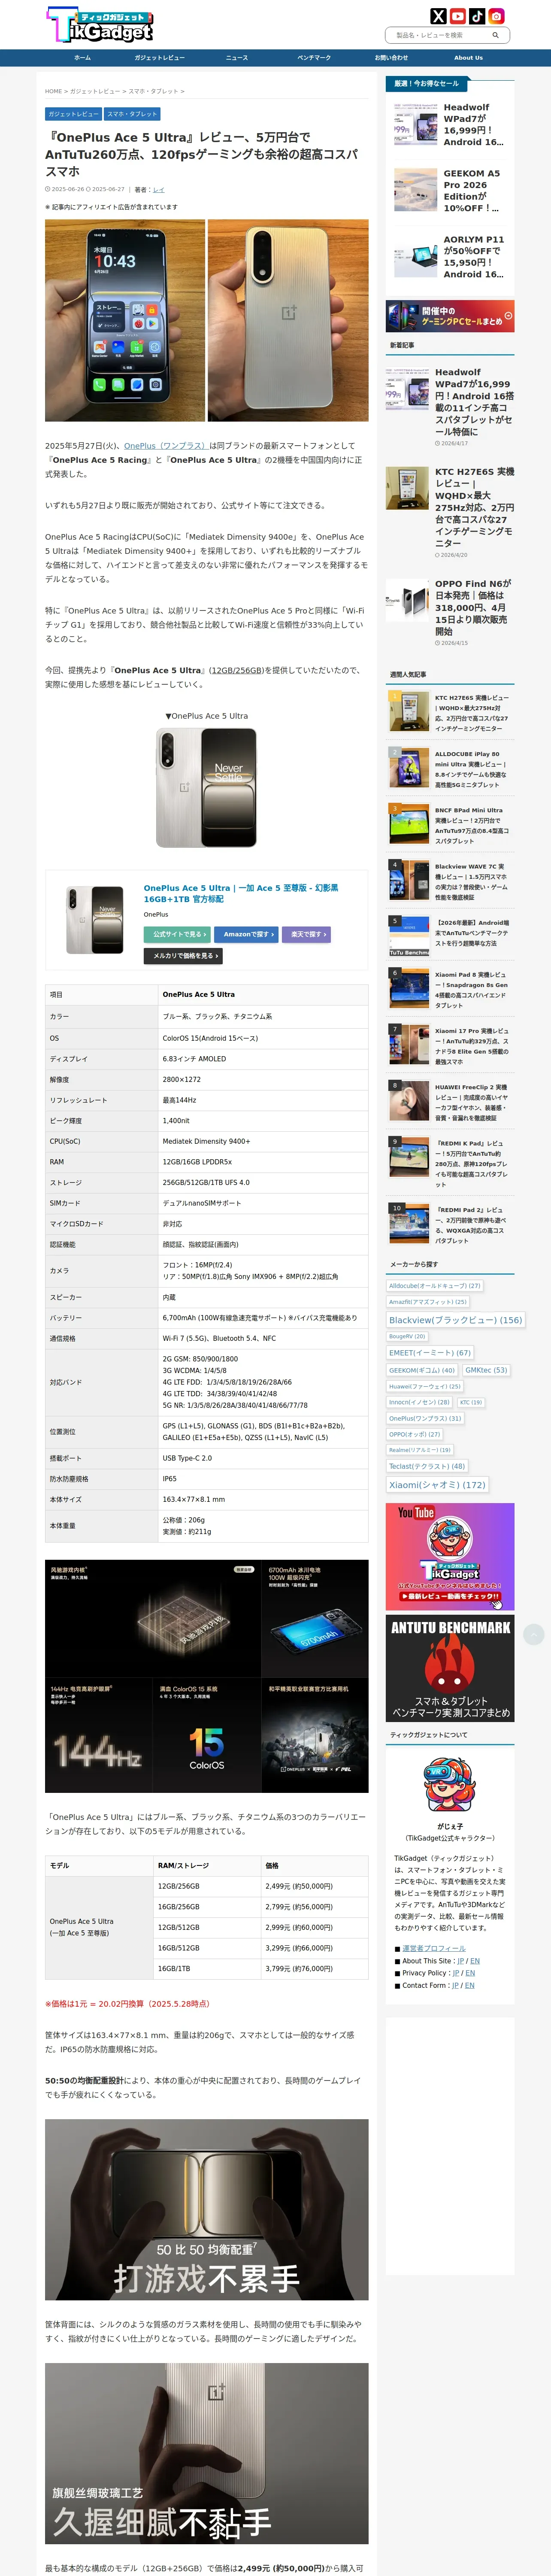Click the メルカリで価格を見る button
Viewport: 551px width, 2576px height.
183,956
